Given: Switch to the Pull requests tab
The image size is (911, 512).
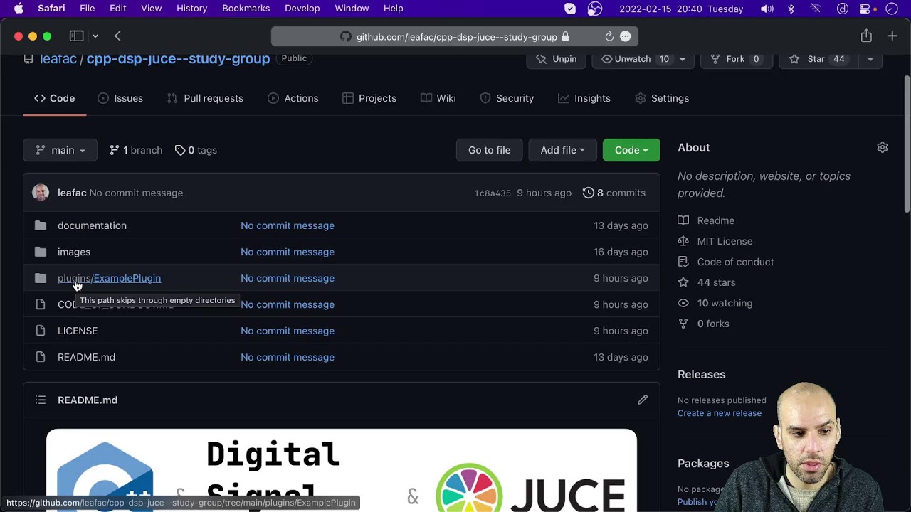Looking at the screenshot, I should 205,98.
